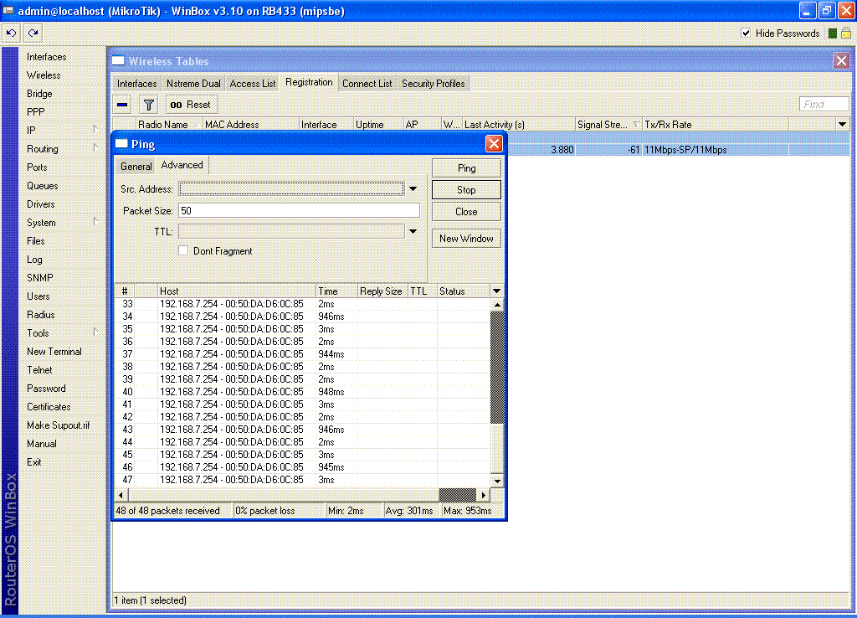
Task: Click the Ping button
Action: pos(466,168)
